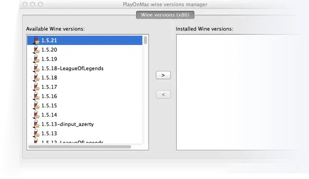
Task: Click the < remove button
Action: [163, 95]
